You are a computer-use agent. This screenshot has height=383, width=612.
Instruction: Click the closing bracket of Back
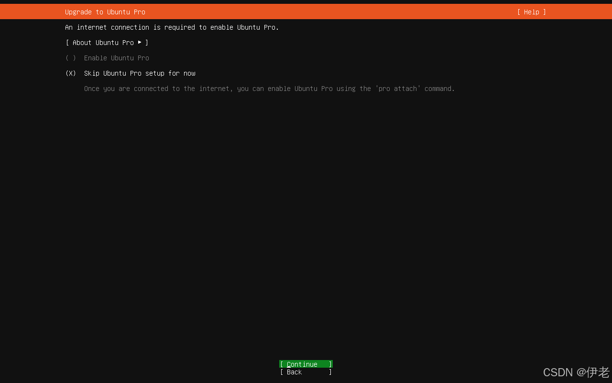(x=330, y=372)
